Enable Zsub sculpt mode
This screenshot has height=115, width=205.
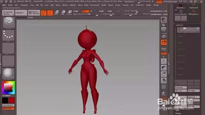tap(110, 11)
